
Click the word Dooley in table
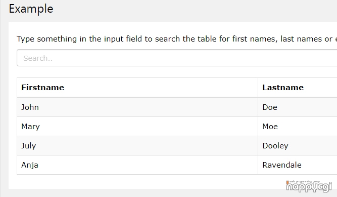coord(275,146)
